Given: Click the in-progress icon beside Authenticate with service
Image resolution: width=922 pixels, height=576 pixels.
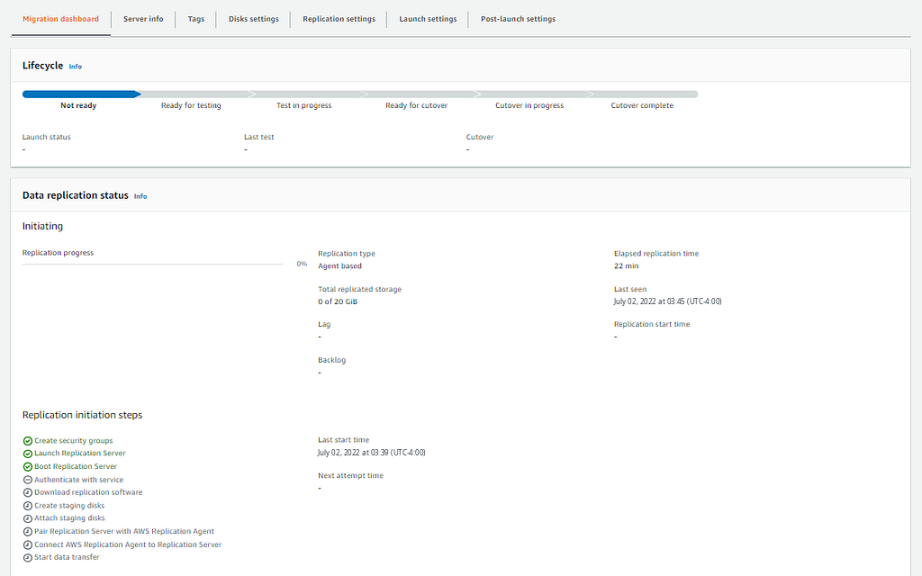Looking at the screenshot, I should (28, 480).
